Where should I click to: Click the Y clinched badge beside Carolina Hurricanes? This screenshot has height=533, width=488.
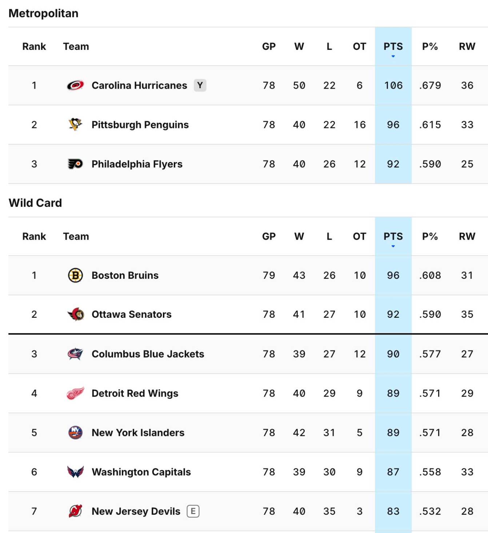200,85
